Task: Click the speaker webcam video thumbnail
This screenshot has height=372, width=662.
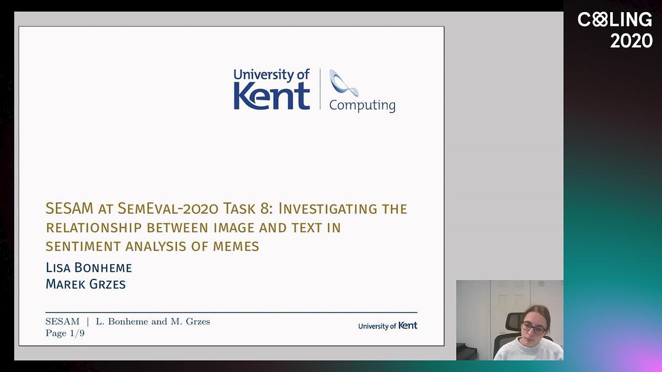Action: point(509,320)
